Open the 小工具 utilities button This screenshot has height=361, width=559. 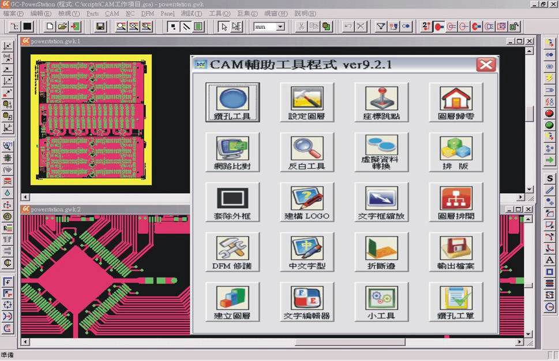point(381,302)
